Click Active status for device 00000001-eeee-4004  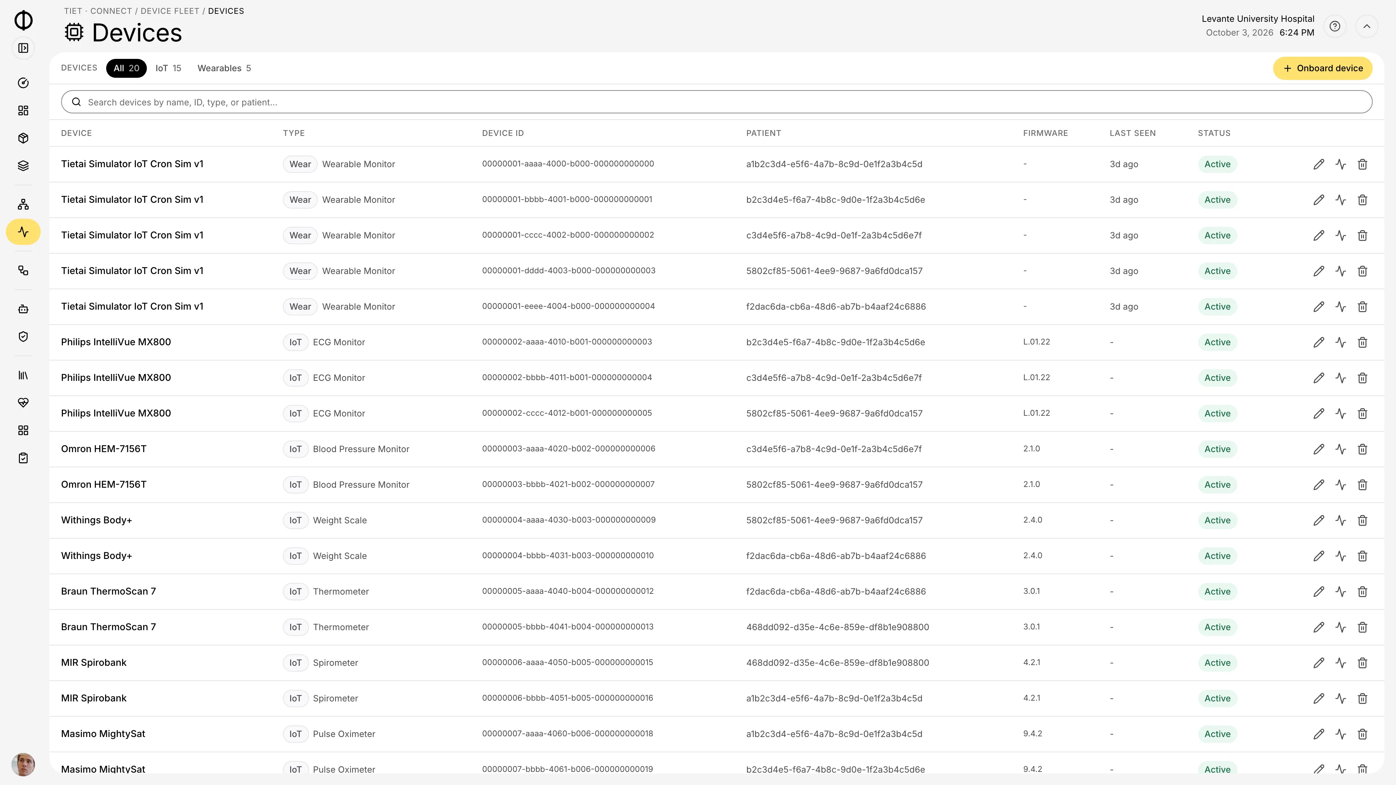(x=1217, y=307)
